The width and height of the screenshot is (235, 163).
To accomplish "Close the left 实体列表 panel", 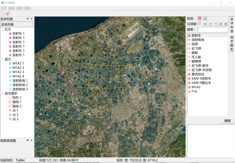I will point(32,19).
